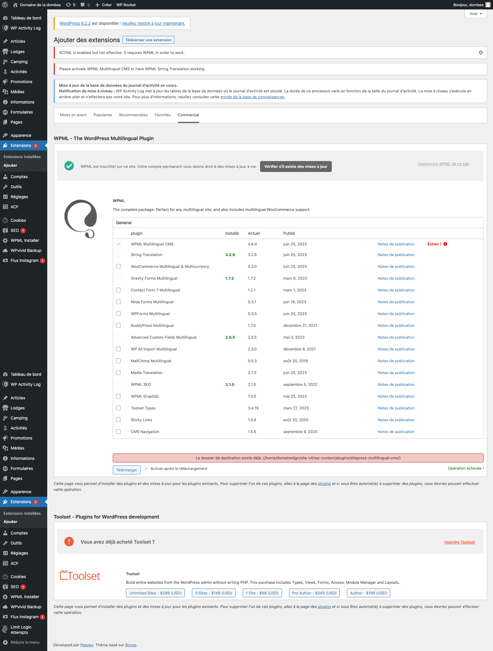Image resolution: width=493 pixels, height=651 pixels.
Task: Click the Médias icon in upper sidebar
Action: point(5,92)
